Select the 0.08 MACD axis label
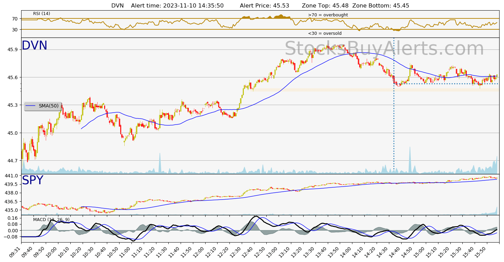This screenshot has width=504, height=262. coord(13,224)
